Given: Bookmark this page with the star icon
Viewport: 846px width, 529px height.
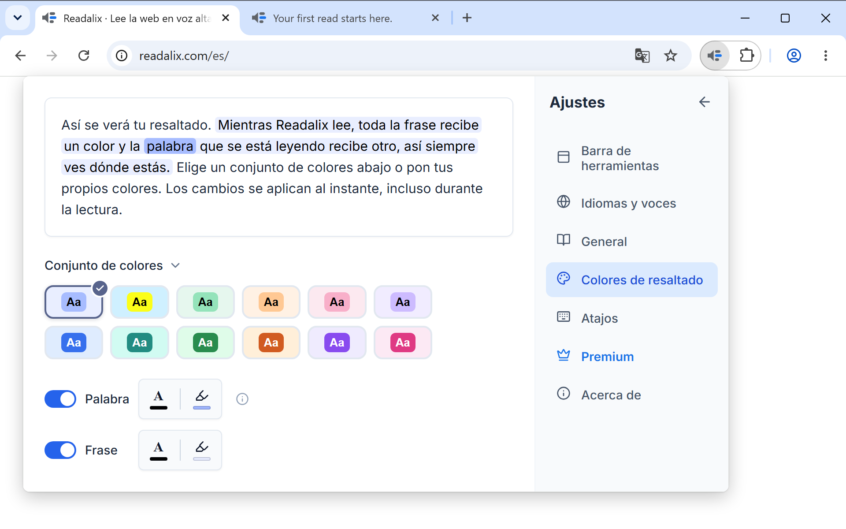Looking at the screenshot, I should coord(671,56).
